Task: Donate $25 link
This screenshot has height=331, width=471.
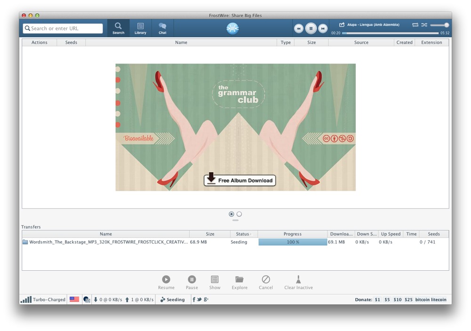Action: (x=408, y=299)
